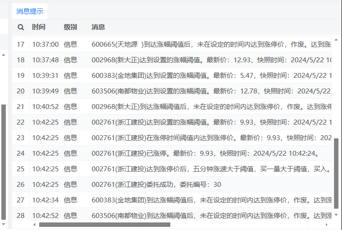Select row number 20
The image size is (342, 230).
click(x=21, y=91)
